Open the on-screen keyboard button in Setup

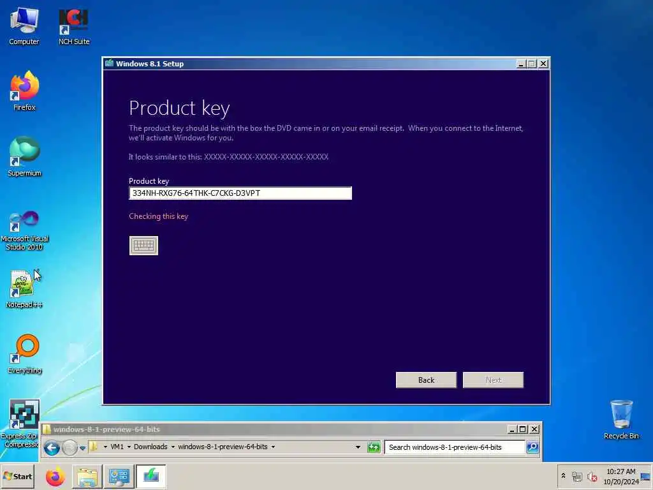coord(143,246)
